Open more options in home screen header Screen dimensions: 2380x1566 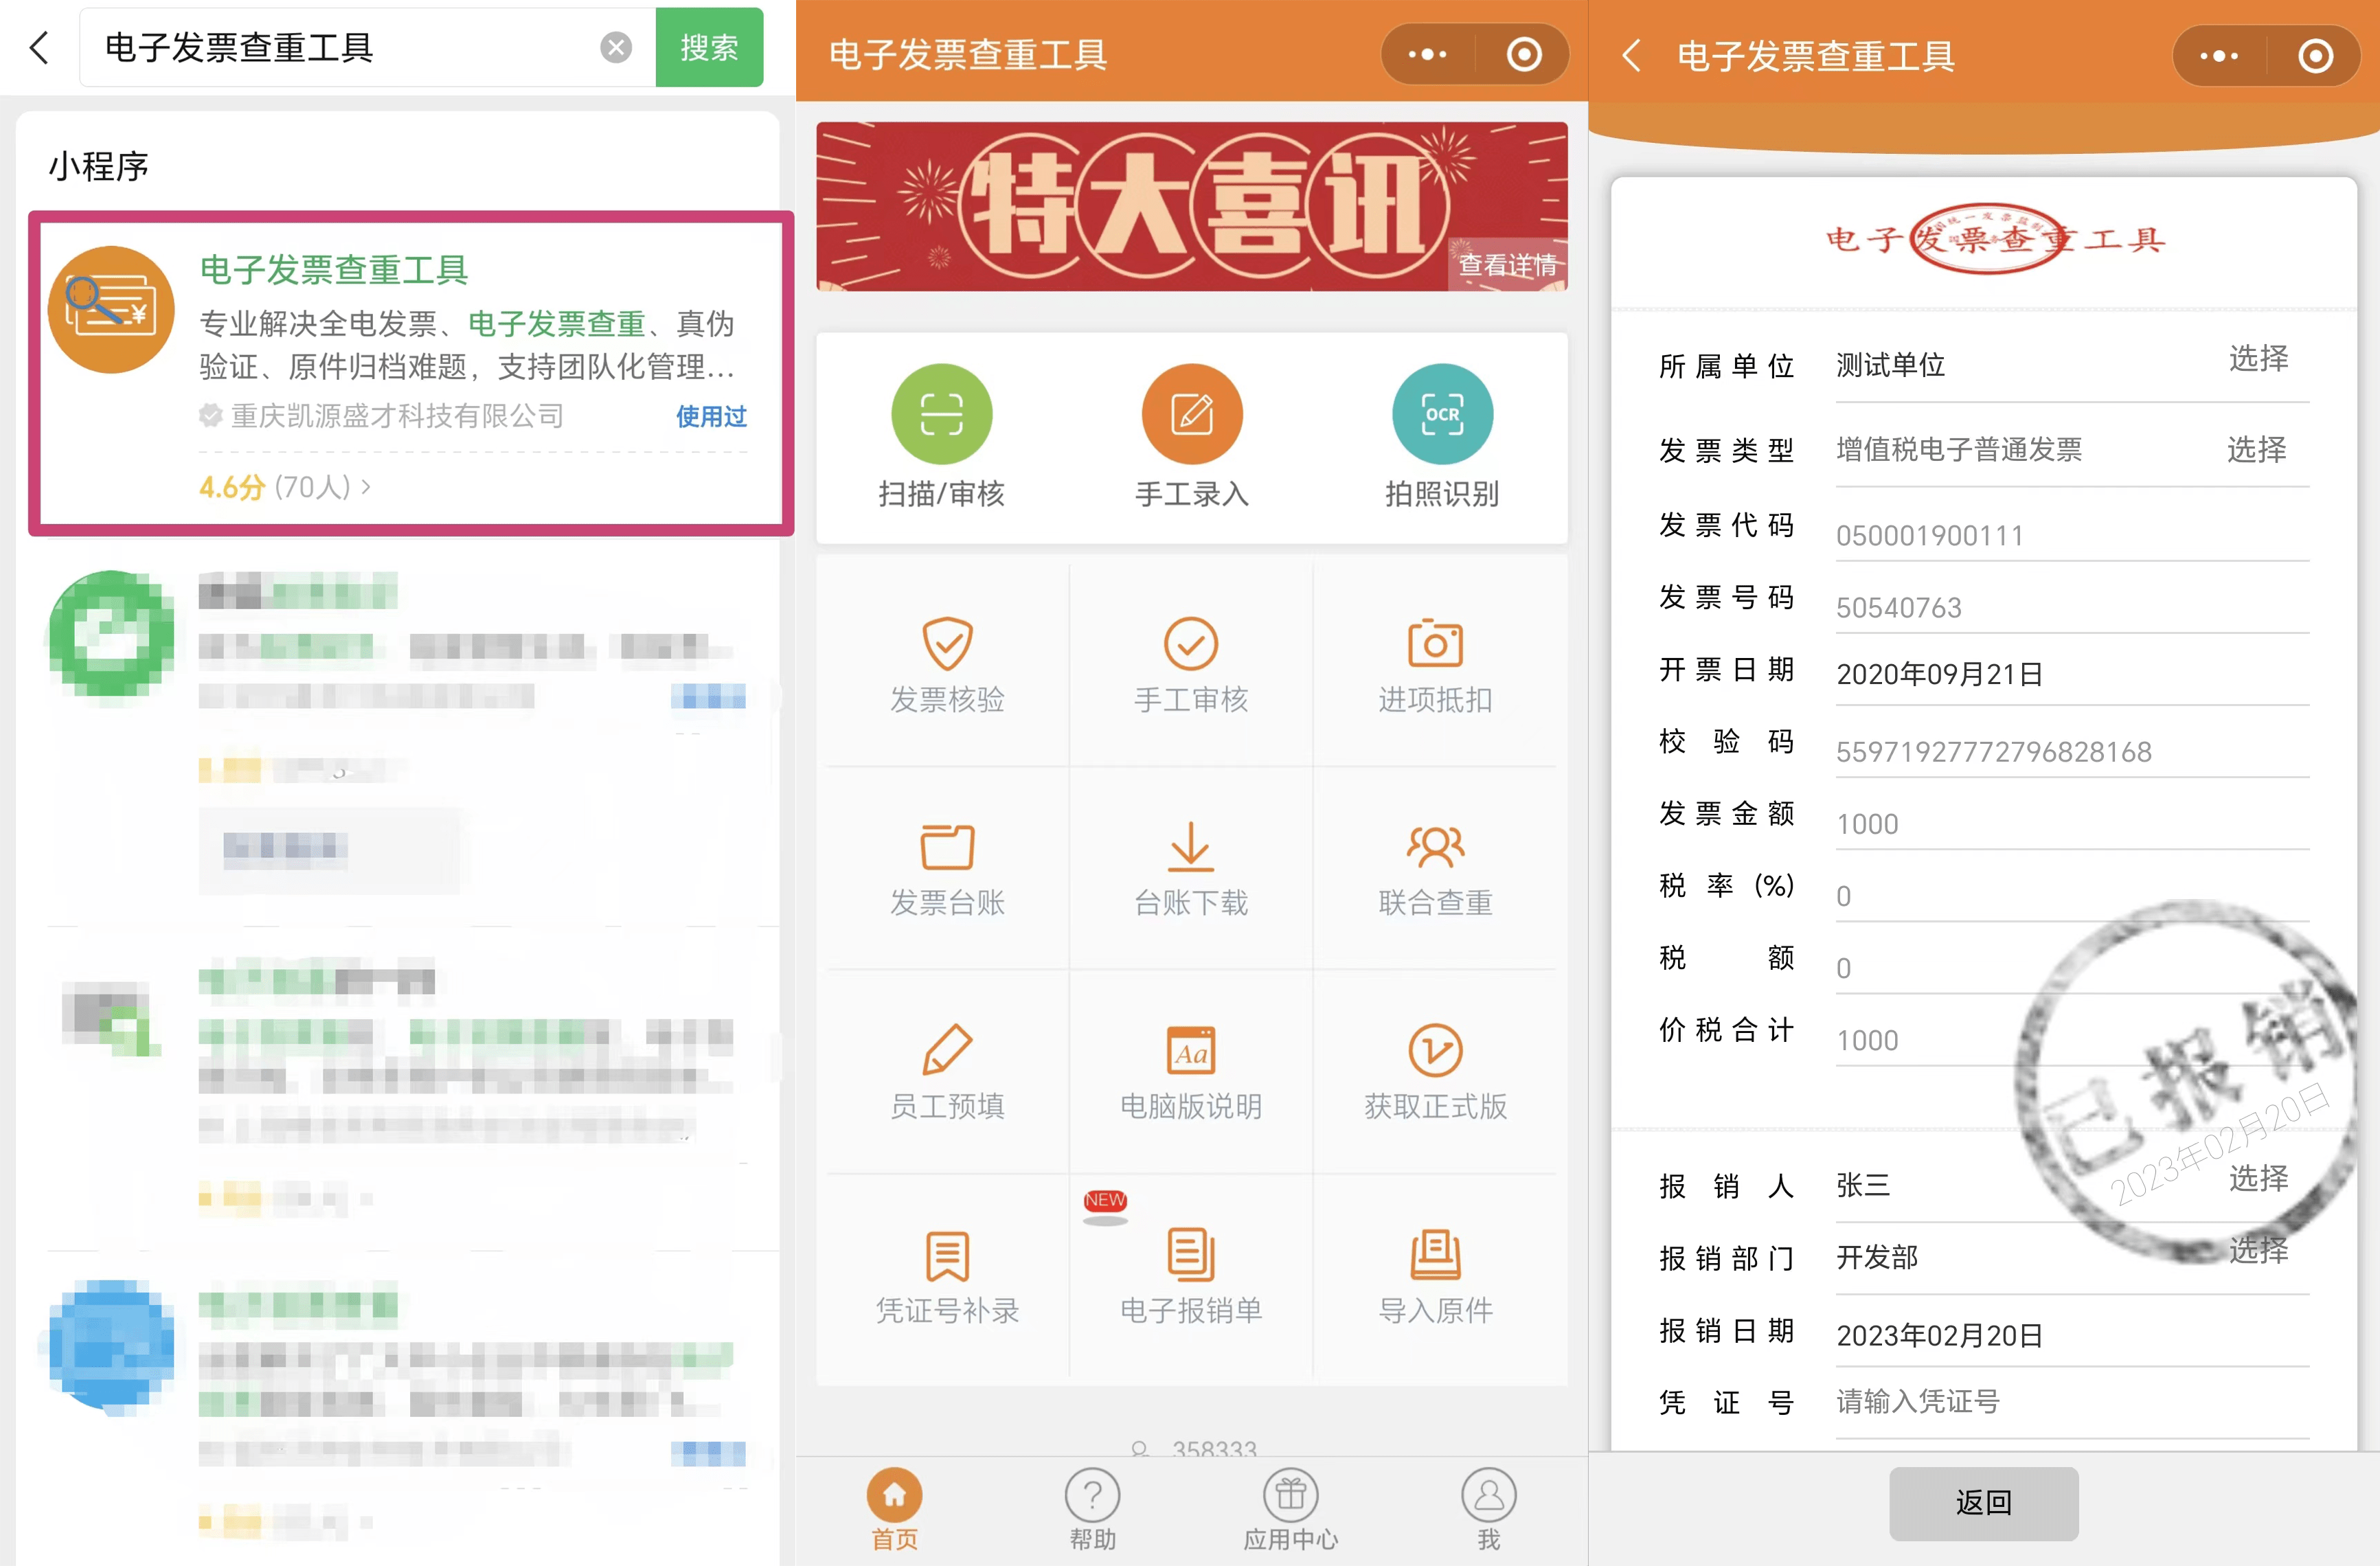pos(1427,54)
